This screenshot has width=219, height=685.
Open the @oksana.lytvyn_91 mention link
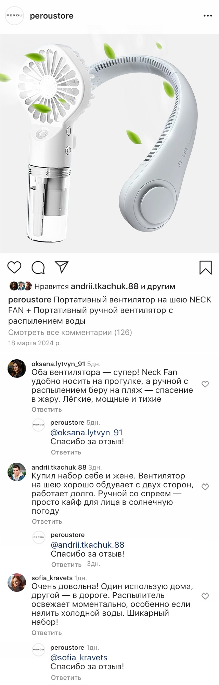(x=86, y=433)
